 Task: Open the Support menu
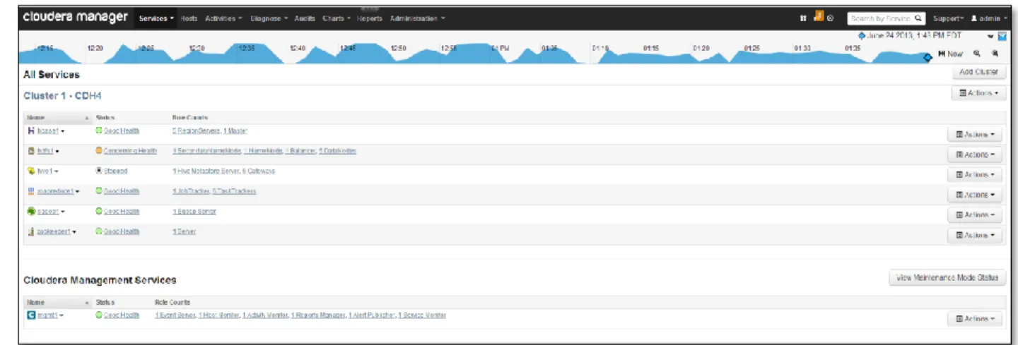[947, 18]
